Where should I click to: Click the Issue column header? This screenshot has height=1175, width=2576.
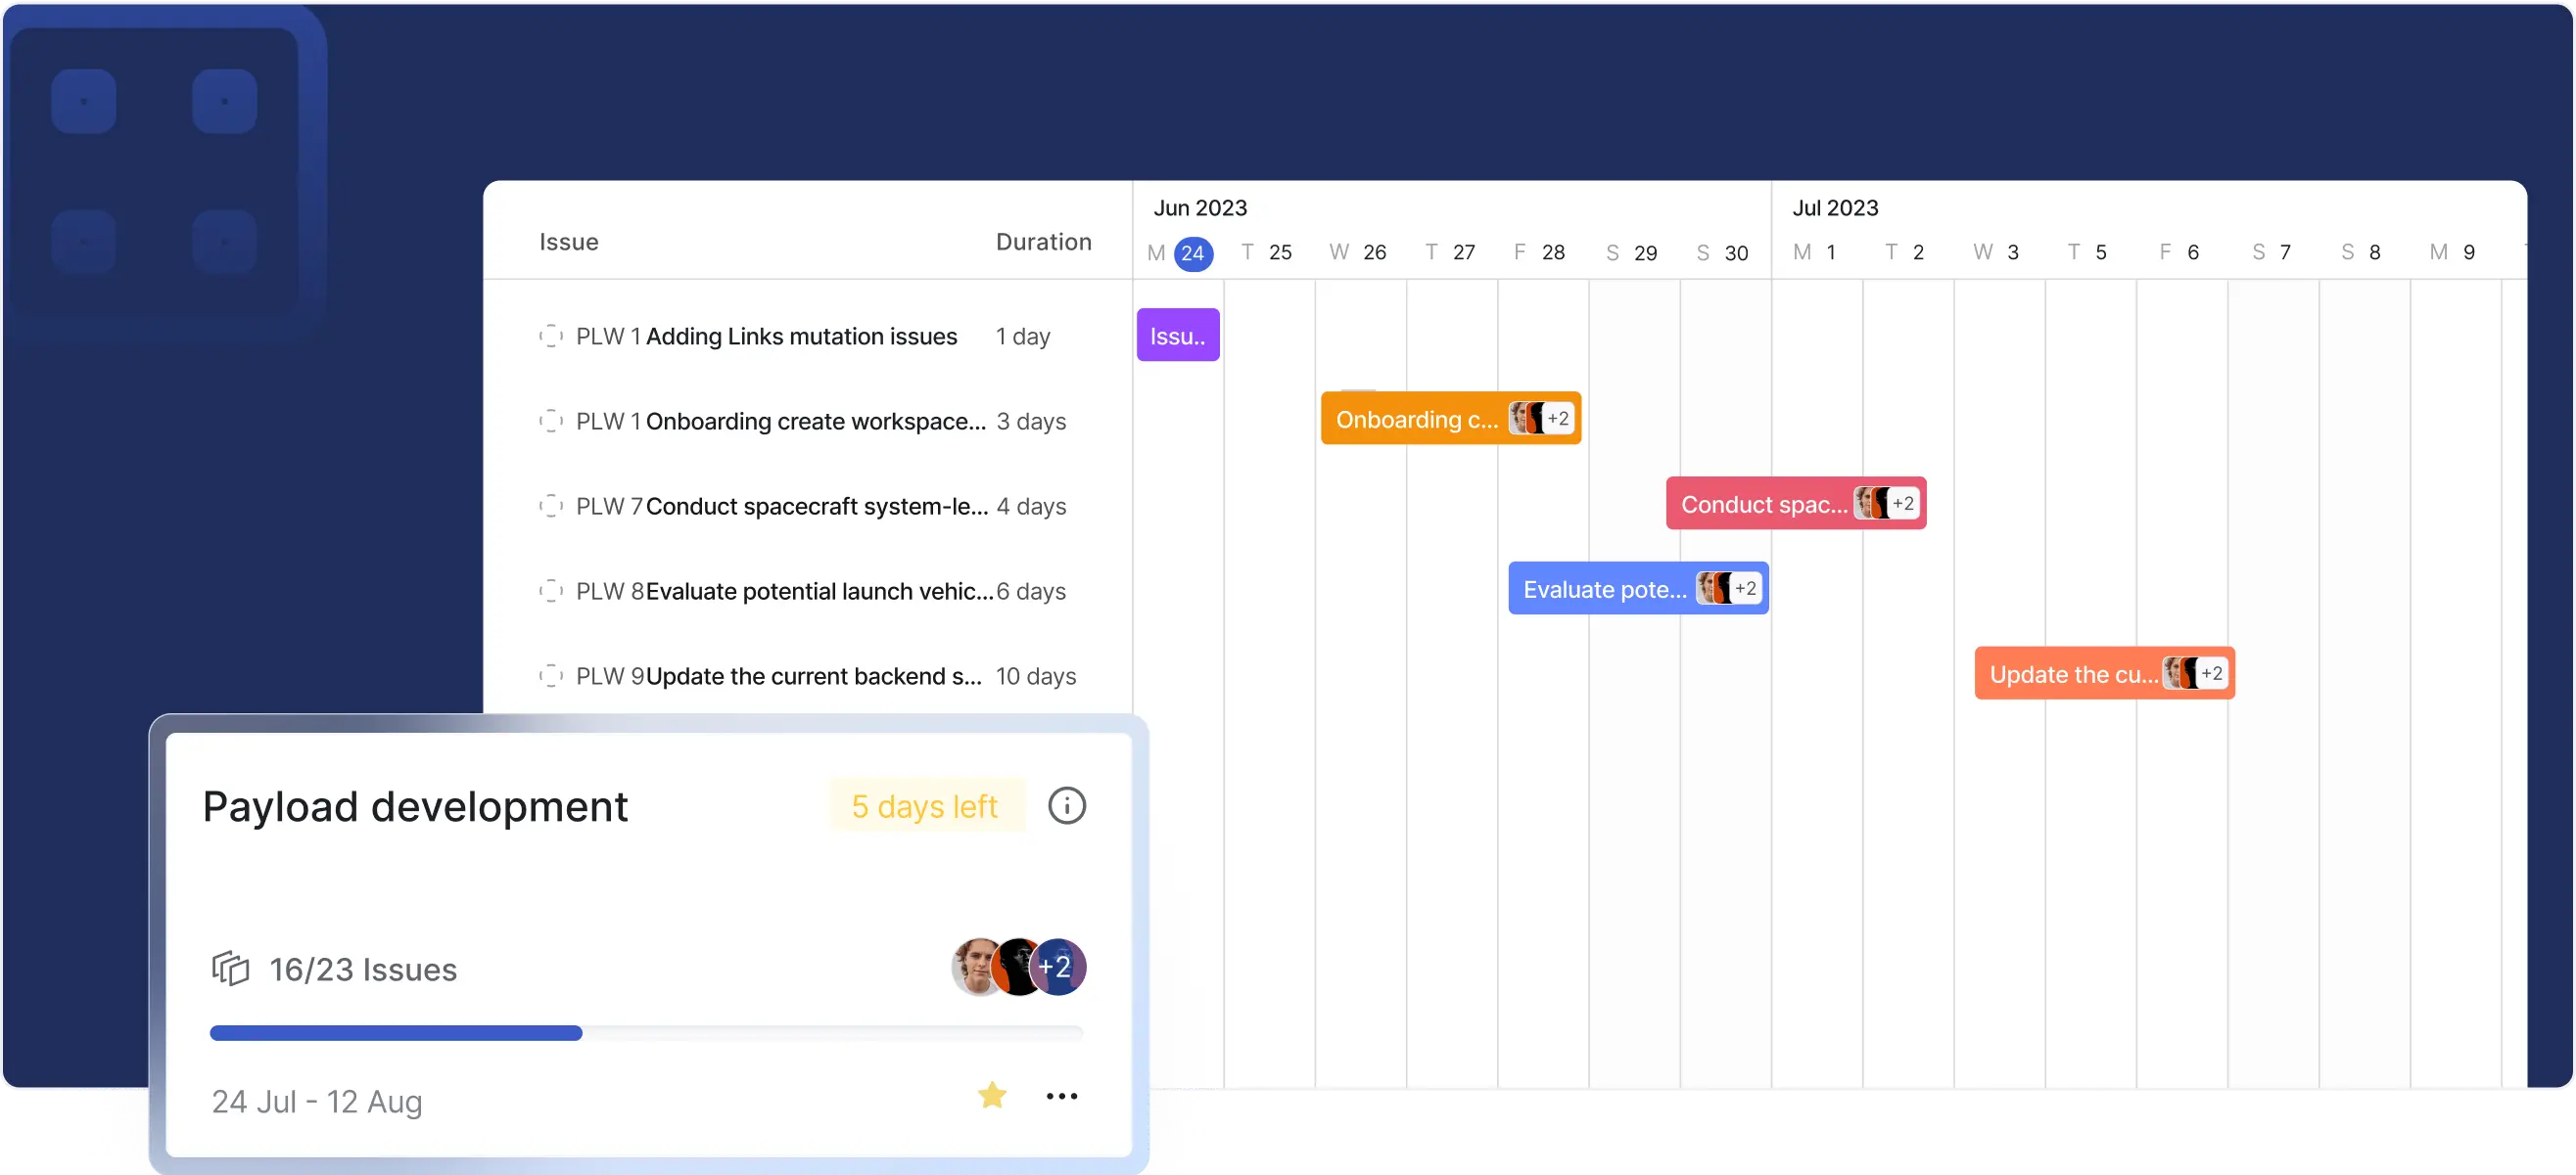tap(569, 242)
